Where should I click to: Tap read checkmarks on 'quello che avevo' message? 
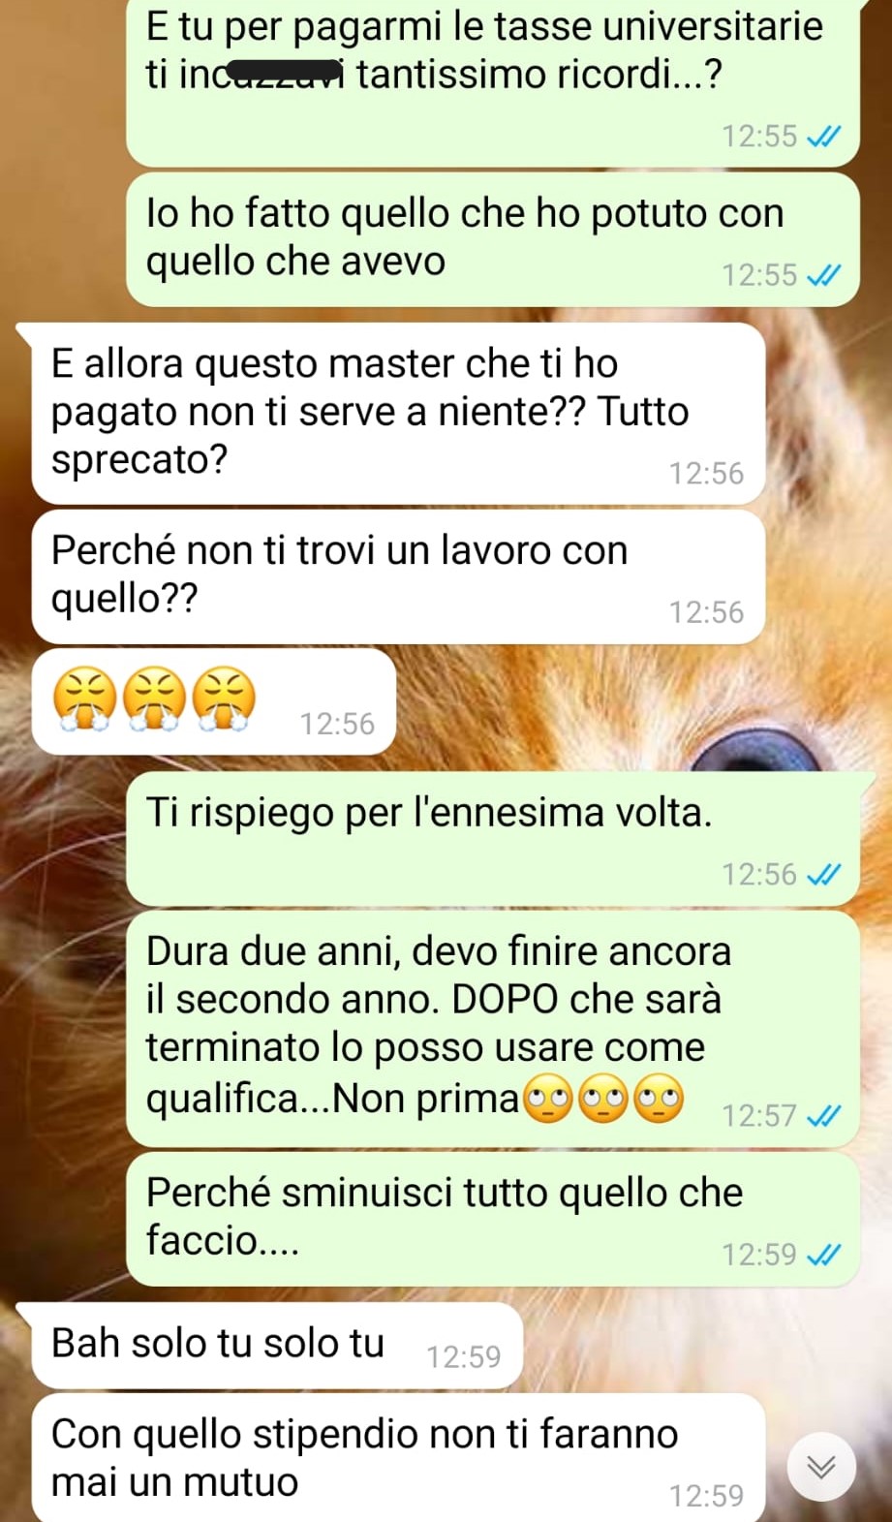tap(824, 276)
